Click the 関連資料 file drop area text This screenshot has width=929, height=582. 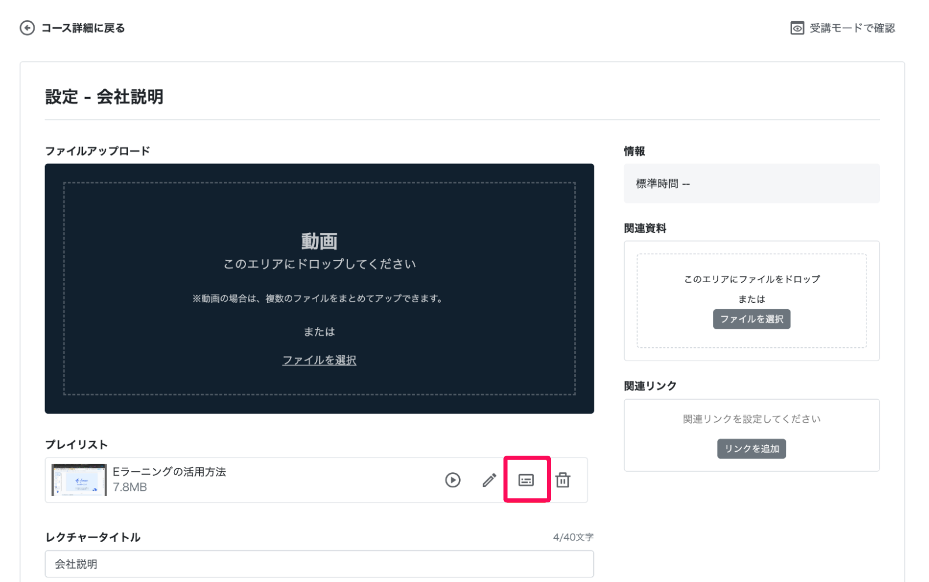[x=751, y=279]
